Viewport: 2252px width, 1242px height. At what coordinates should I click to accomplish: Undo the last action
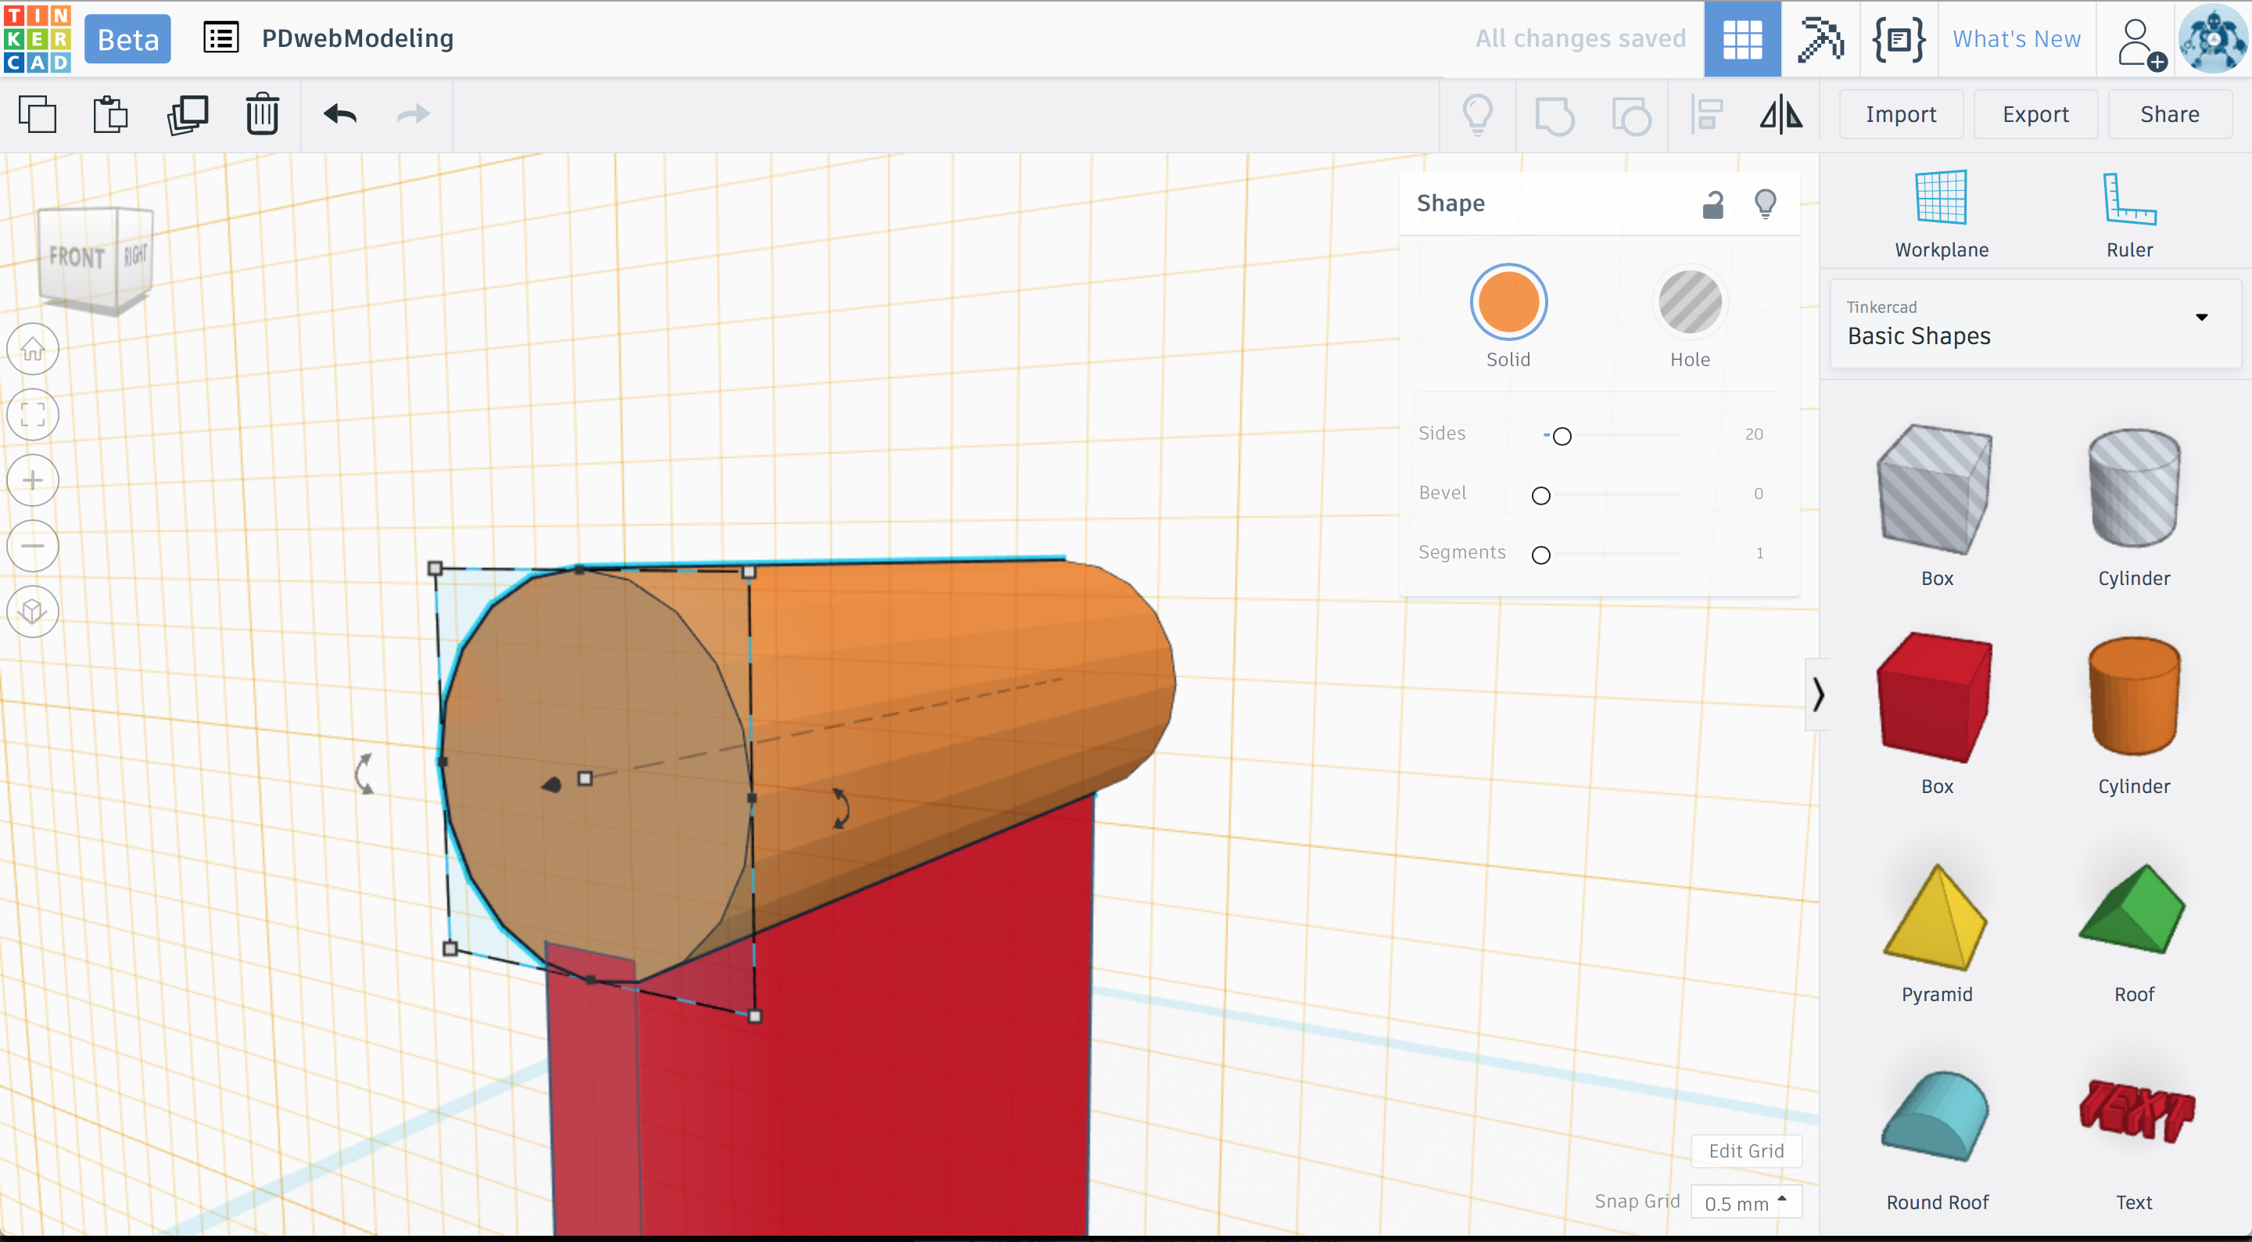tap(340, 114)
